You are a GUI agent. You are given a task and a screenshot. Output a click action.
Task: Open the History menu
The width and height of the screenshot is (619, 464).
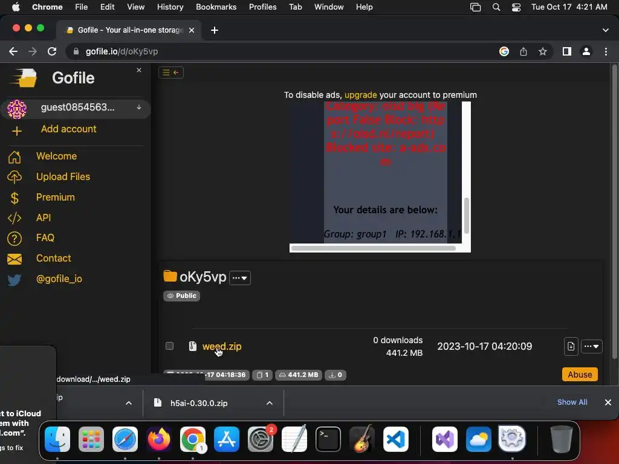(170, 7)
